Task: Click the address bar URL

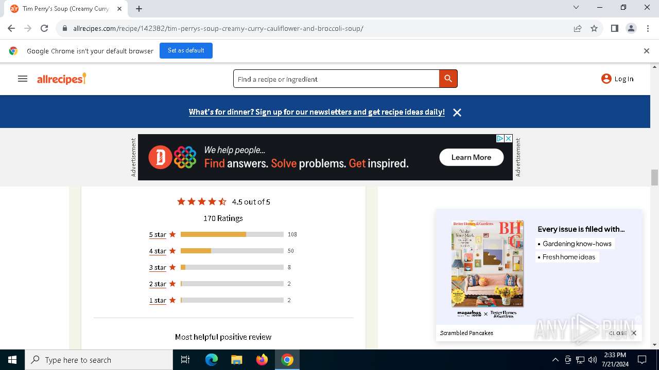Action: (x=218, y=28)
